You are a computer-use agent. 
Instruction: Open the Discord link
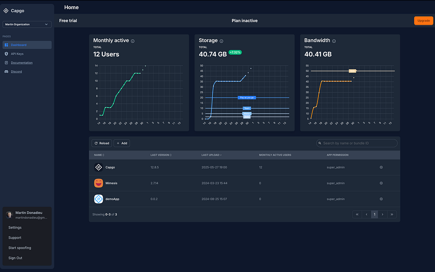click(x=17, y=71)
